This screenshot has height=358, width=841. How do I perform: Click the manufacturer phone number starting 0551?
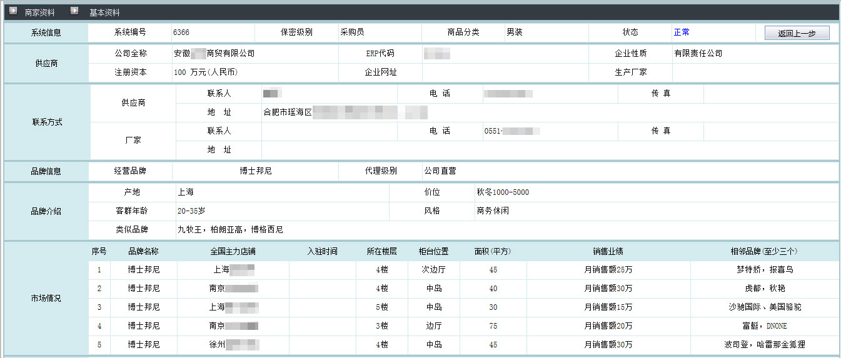pyautogui.click(x=511, y=131)
